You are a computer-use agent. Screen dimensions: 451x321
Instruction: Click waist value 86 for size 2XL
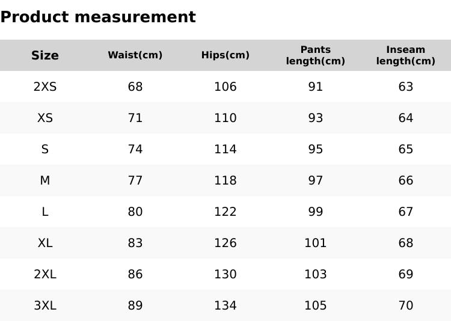[135, 274]
